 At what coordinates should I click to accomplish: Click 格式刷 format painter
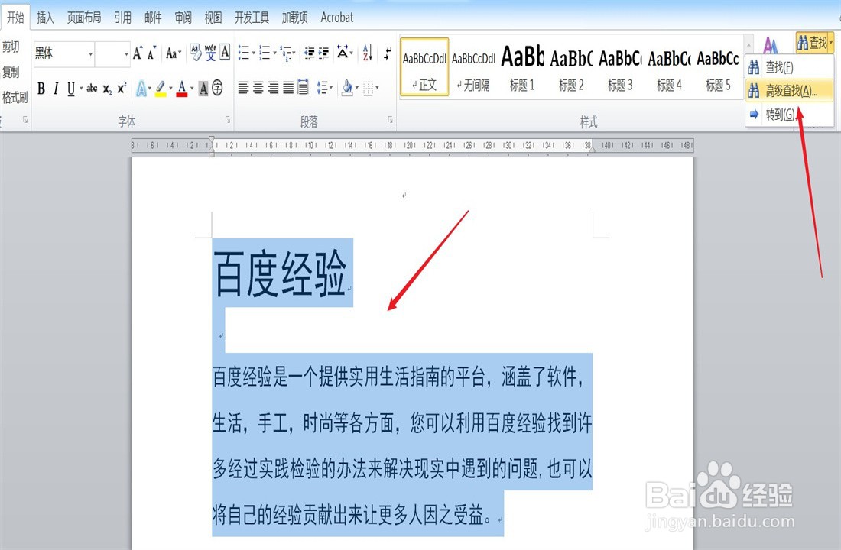point(15,98)
